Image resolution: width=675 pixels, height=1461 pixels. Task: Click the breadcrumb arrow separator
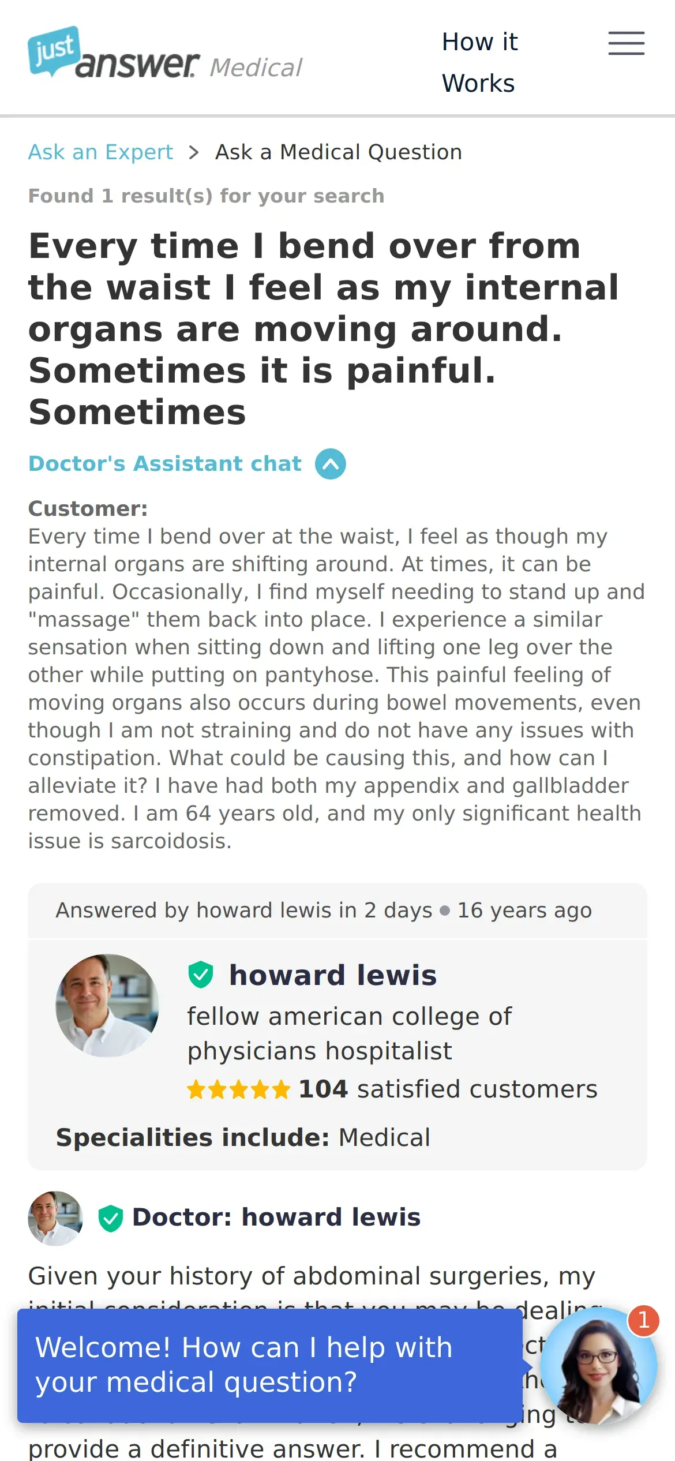194,152
